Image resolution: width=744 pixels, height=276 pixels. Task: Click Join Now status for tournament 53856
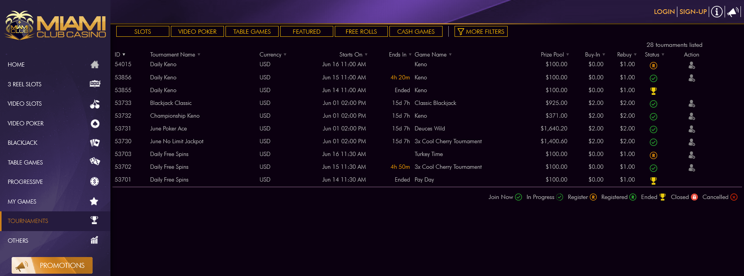coord(653,78)
